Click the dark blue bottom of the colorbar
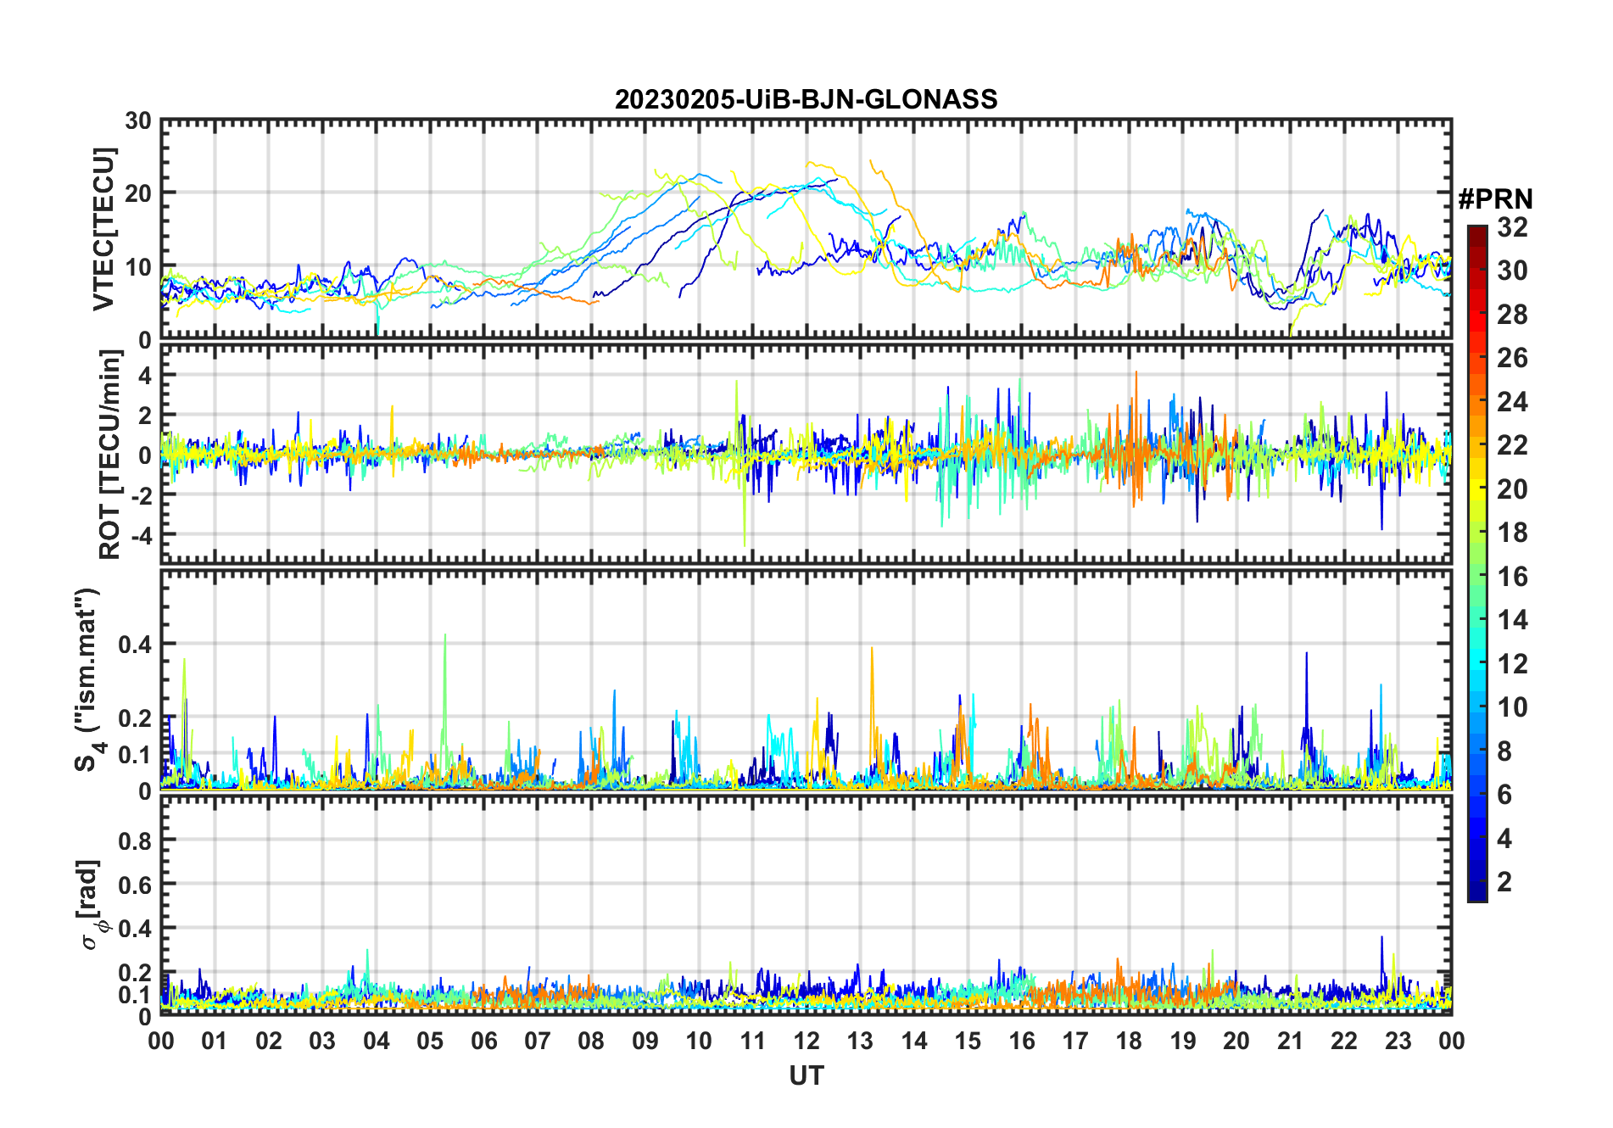Viewport: 1613px width, 1128px height. point(1476,895)
